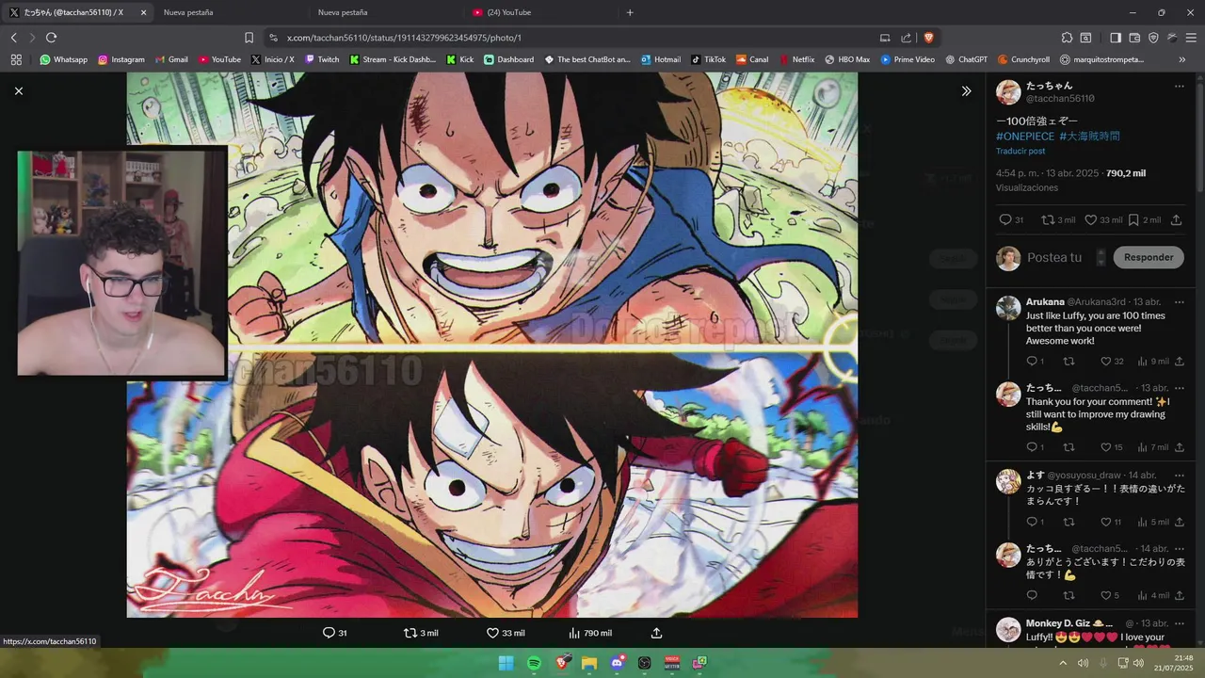1205x678 pixels.
Task: Like the 'Thank you for your comment' reply
Action: 1106,447
